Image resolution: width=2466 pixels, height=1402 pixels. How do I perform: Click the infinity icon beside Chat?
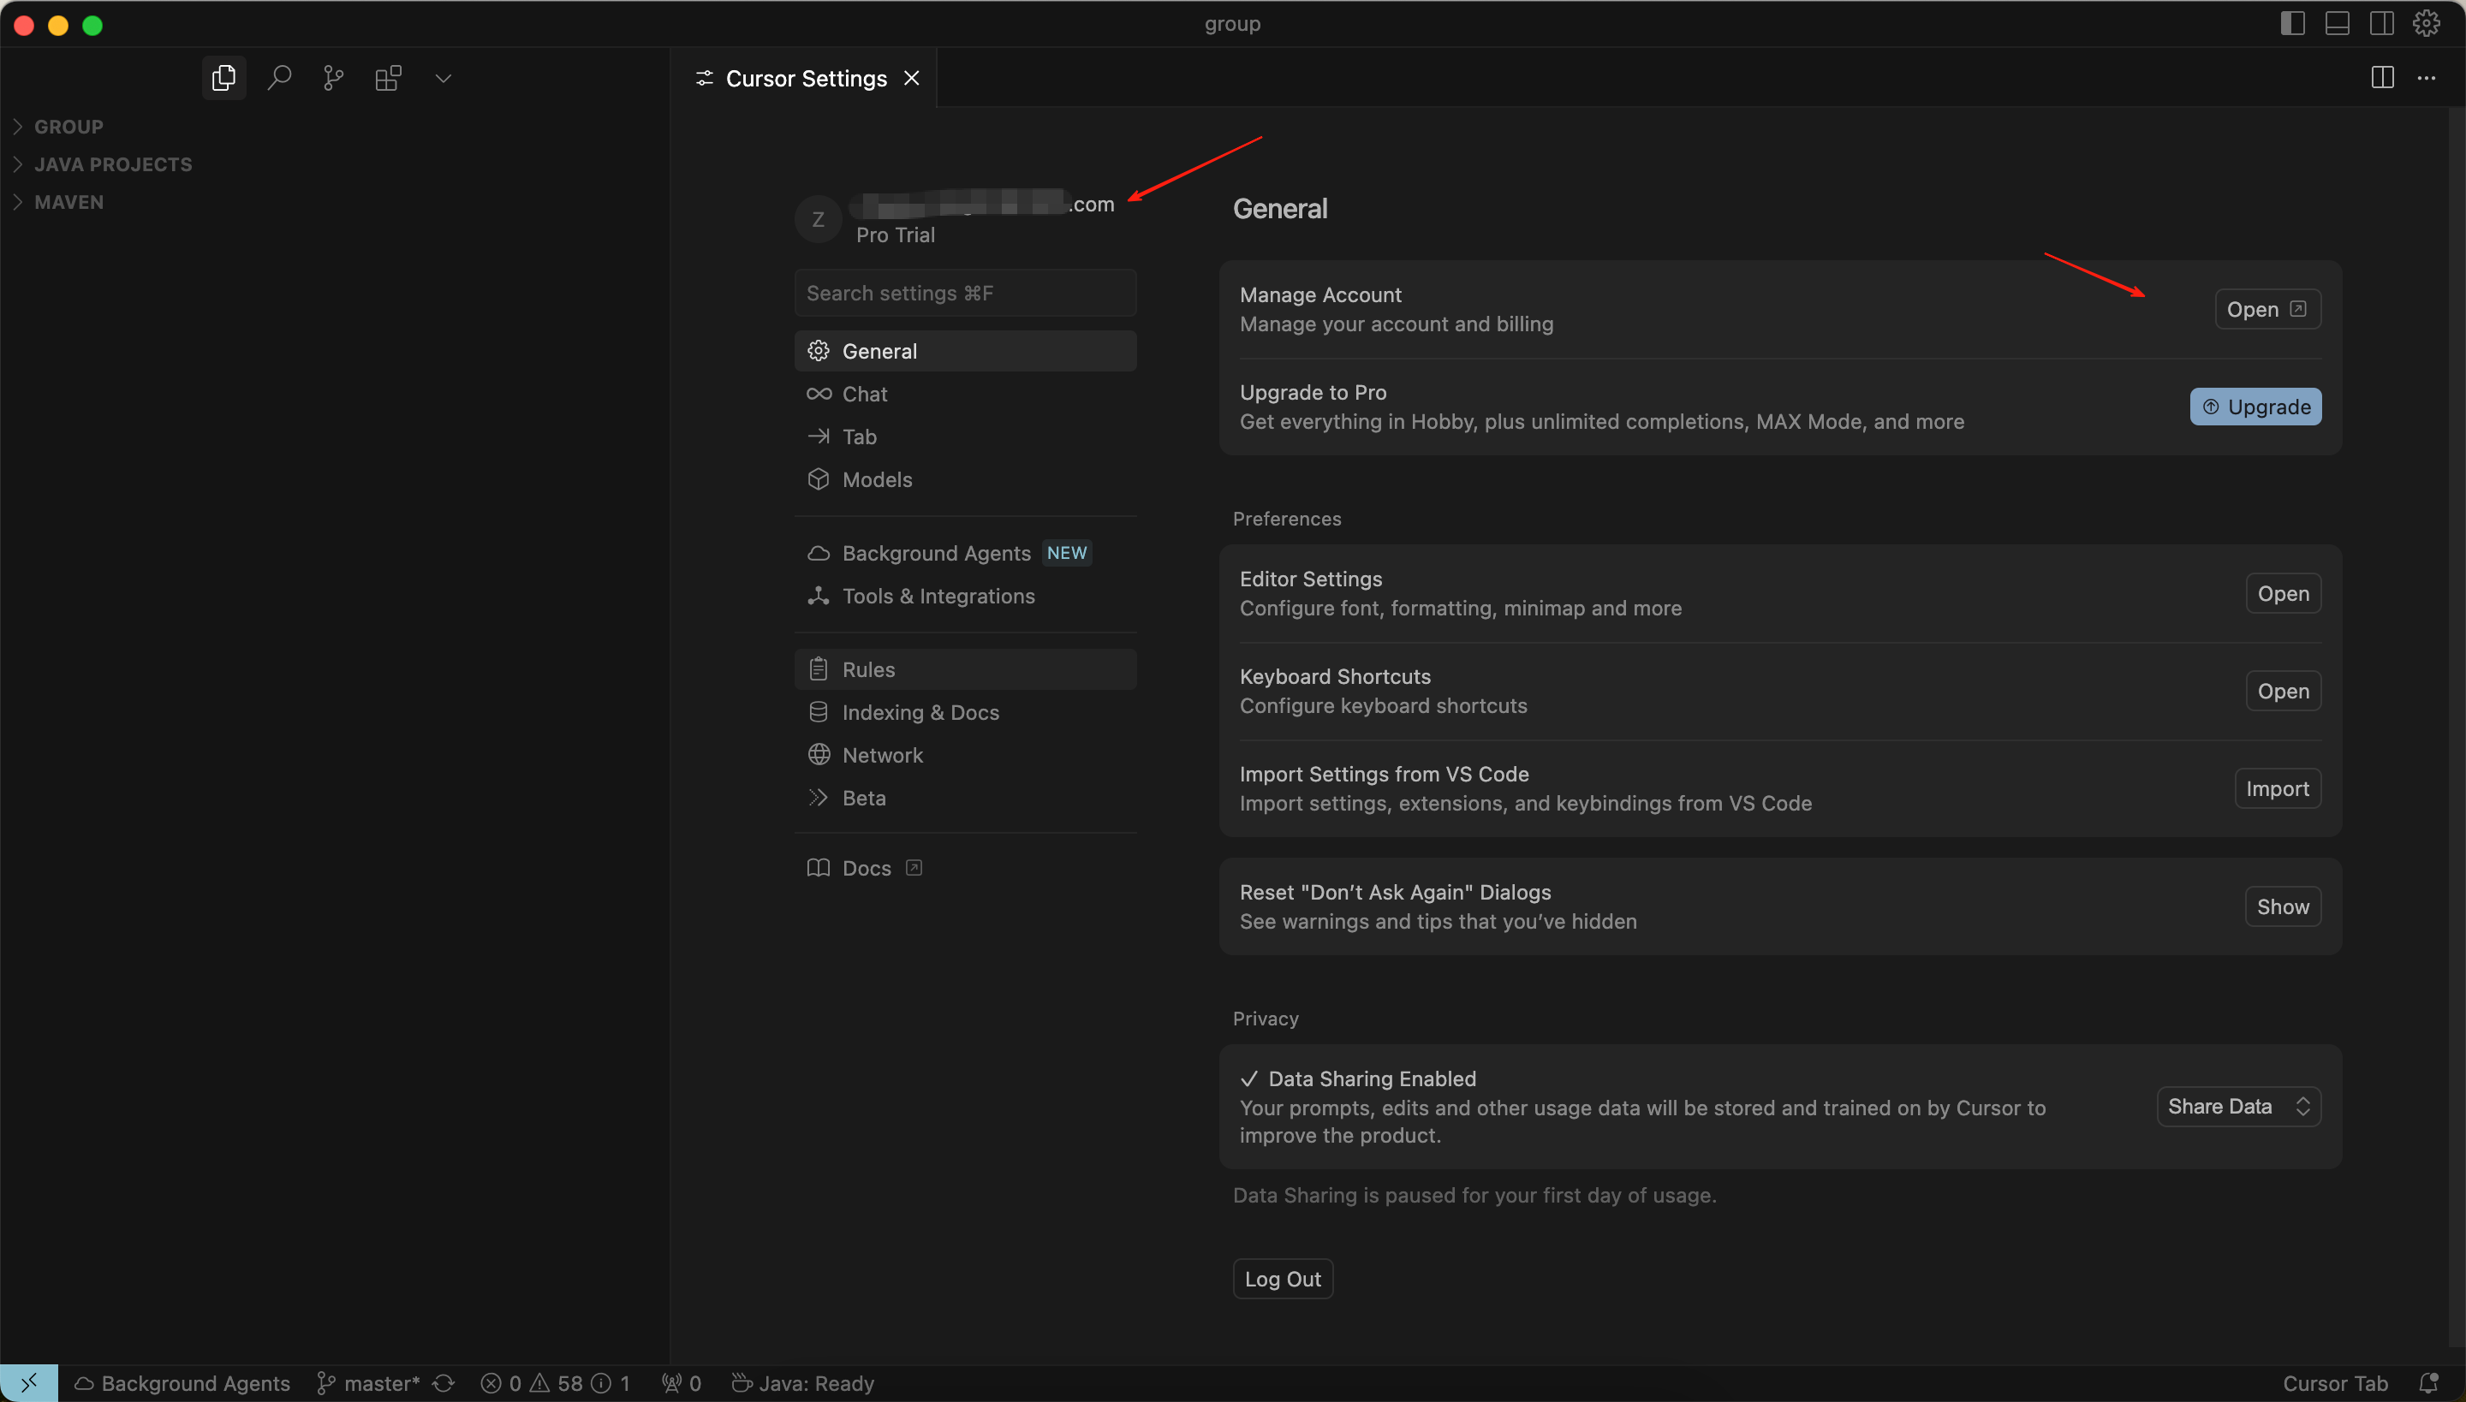(x=819, y=394)
